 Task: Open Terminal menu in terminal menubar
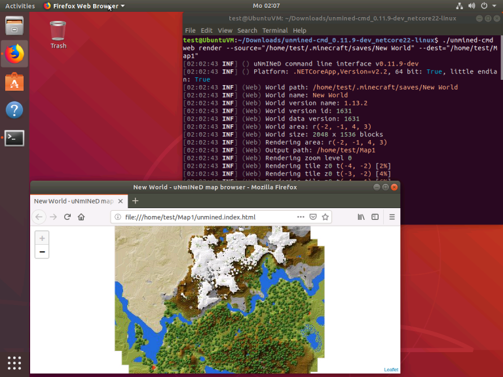274,30
